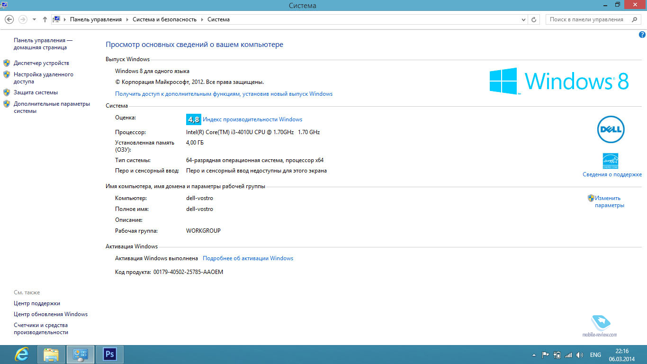Image resolution: width=647 pixels, height=364 pixels.
Task: Open 'Центр поддержки' link
Action: tap(37, 303)
